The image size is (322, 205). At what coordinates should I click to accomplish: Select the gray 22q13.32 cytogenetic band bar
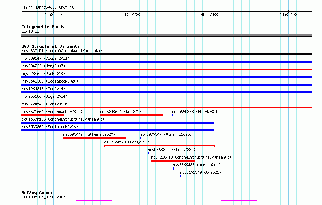click(x=166, y=35)
